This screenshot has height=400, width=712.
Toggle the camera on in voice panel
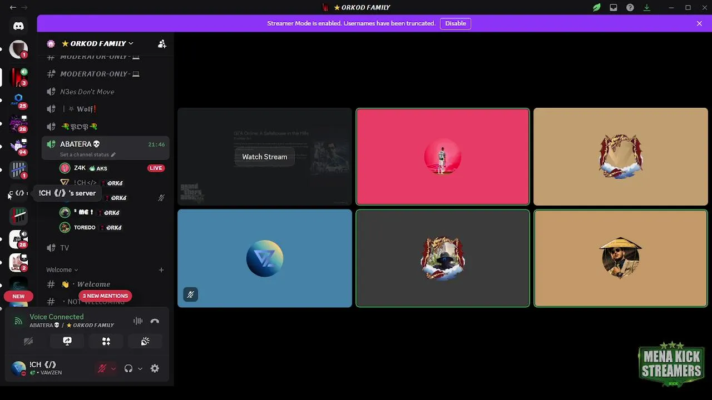28,341
